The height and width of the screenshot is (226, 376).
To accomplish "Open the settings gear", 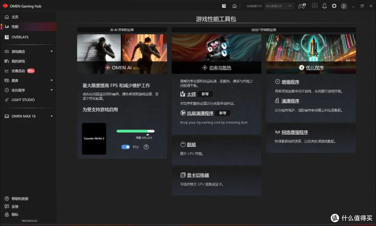I will pyautogui.click(x=334, y=6).
